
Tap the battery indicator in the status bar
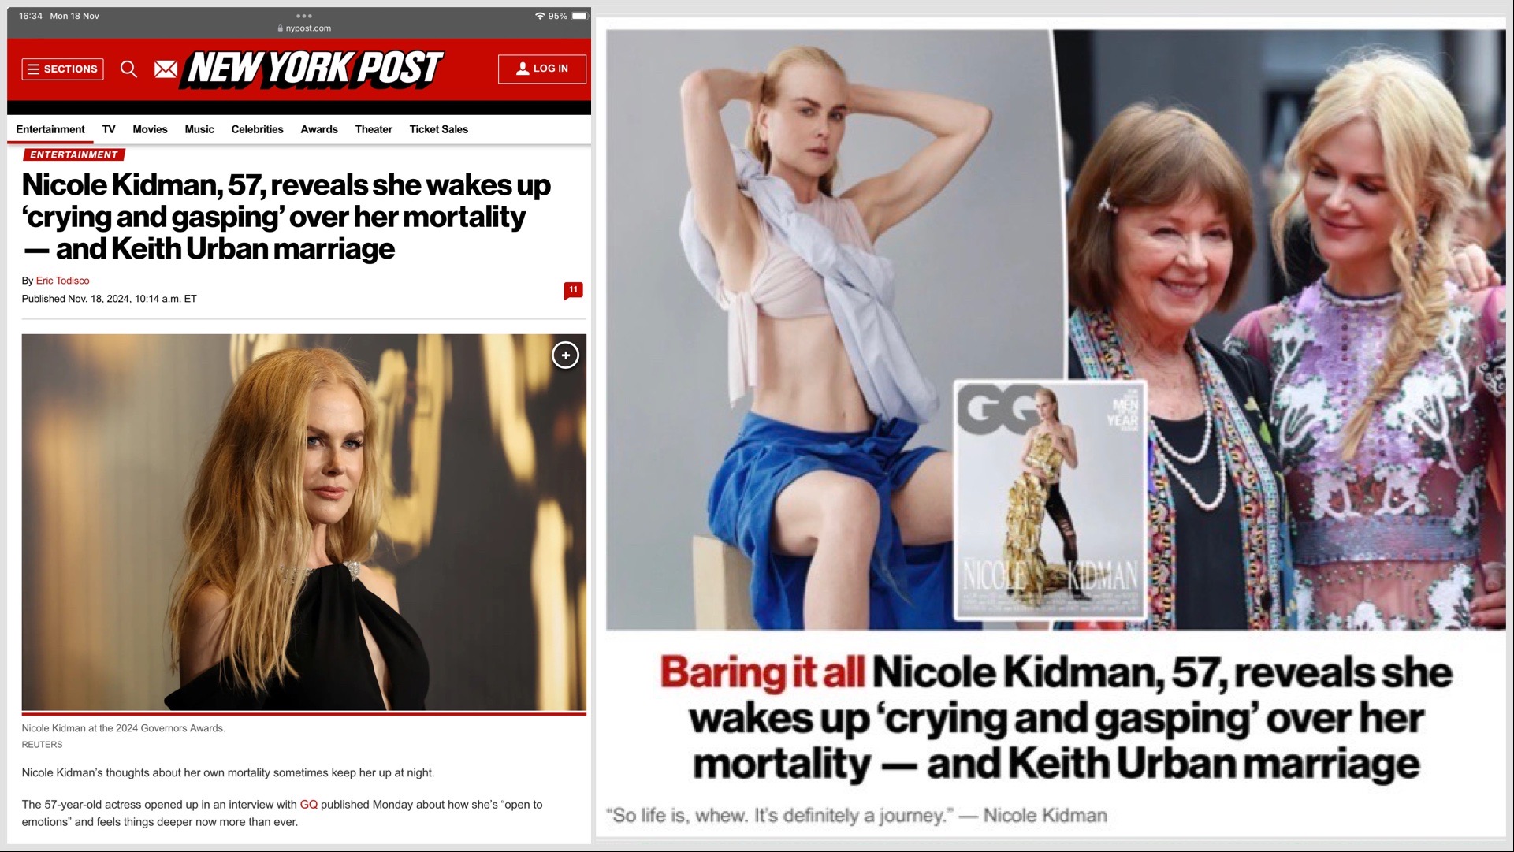(x=579, y=16)
